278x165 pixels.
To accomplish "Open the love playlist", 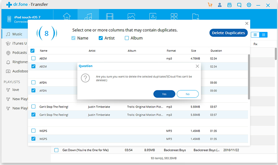I will click(x=13, y=90).
